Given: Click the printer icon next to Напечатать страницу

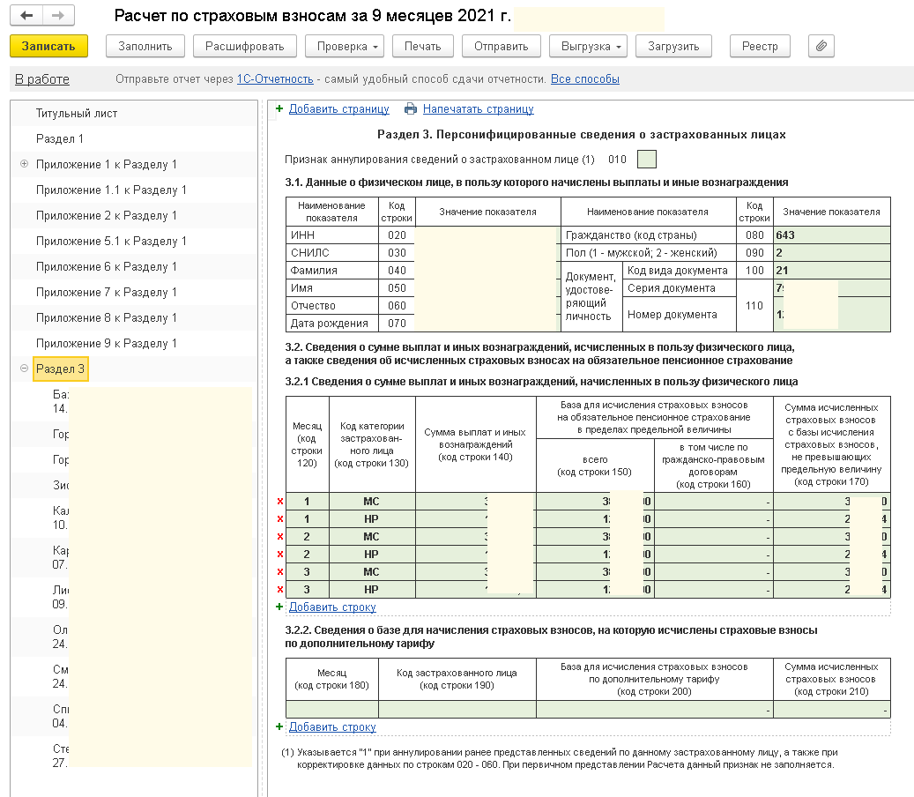Looking at the screenshot, I should click(411, 109).
